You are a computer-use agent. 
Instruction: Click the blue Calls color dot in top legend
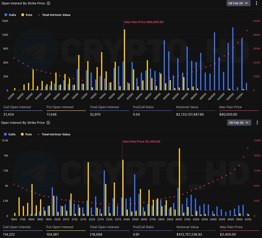tap(6, 15)
